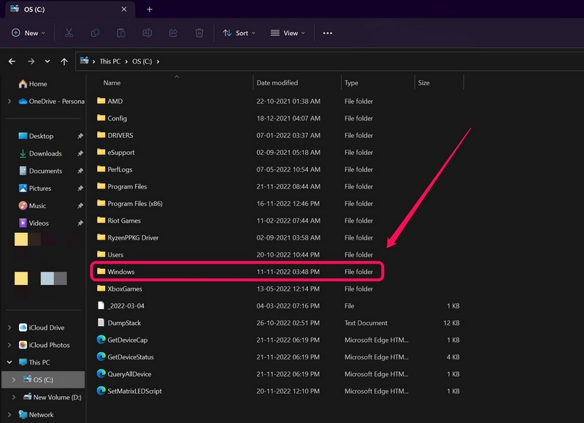The height and width of the screenshot is (423, 584).
Task: Click the address bar path field
Action: click(x=365, y=61)
